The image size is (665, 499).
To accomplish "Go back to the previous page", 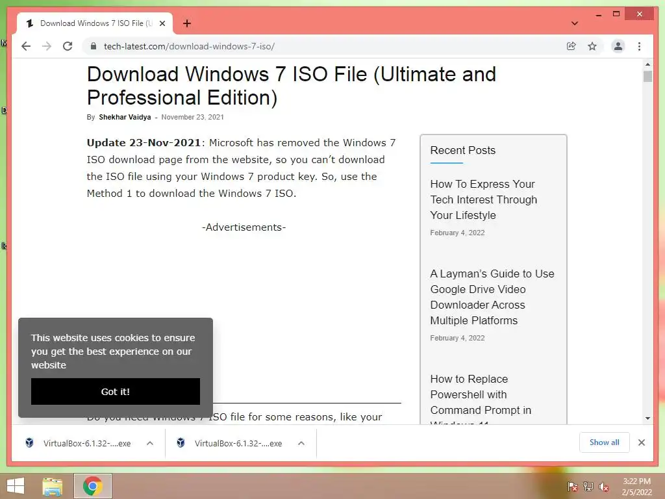I will tap(26, 46).
